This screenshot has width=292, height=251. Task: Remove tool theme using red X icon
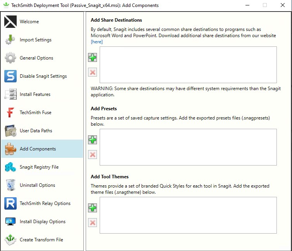tap(92, 223)
